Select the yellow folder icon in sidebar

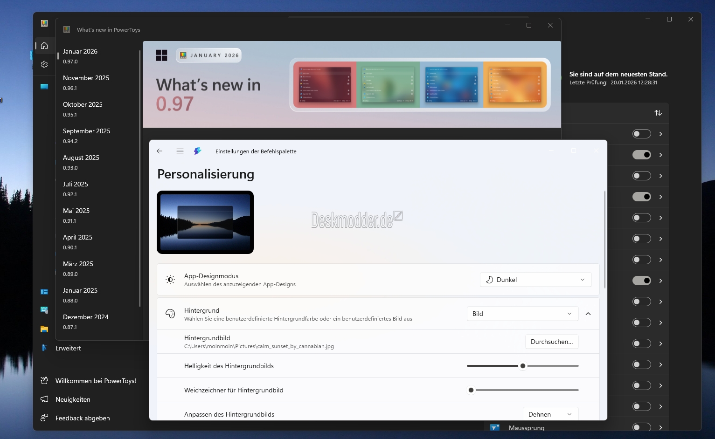pyautogui.click(x=44, y=329)
